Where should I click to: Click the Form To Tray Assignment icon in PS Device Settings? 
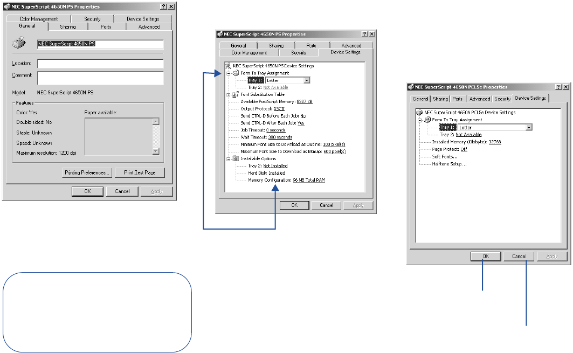click(x=236, y=73)
